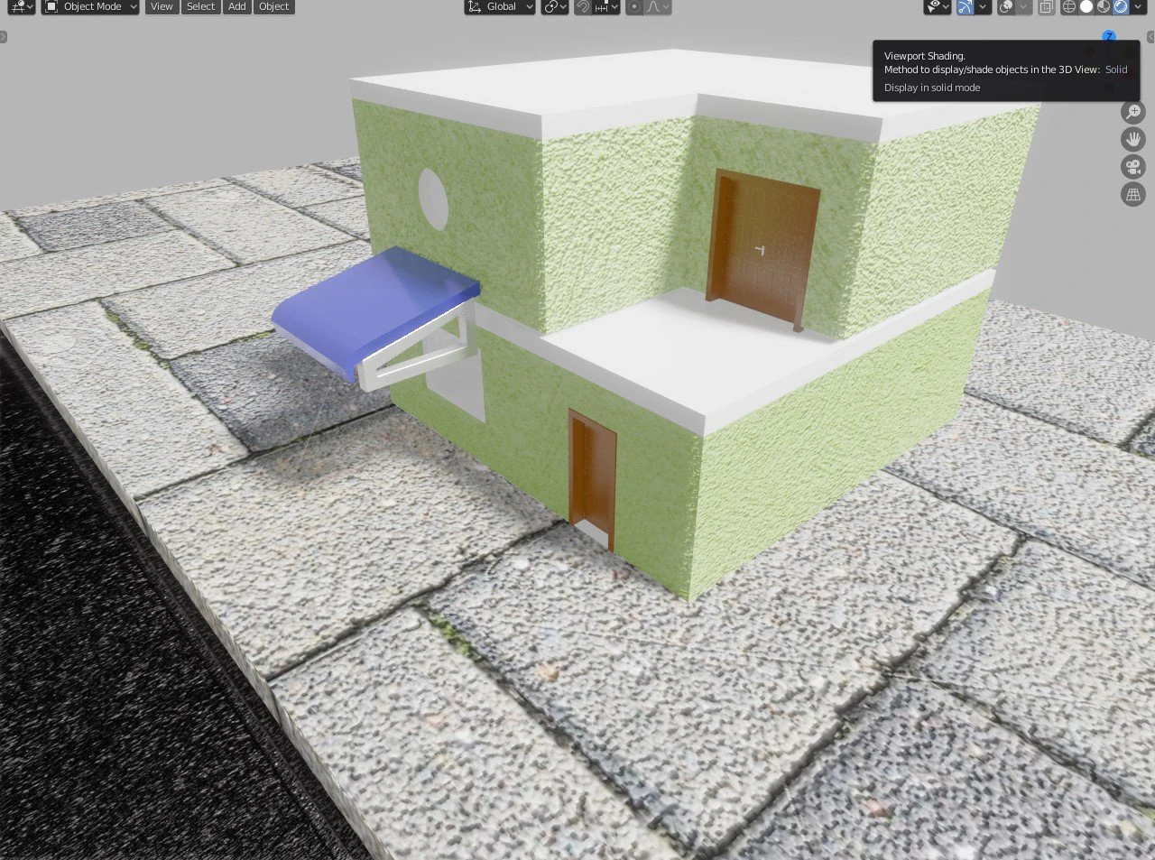Switch to Solid viewport shading mode

[x=1086, y=7]
